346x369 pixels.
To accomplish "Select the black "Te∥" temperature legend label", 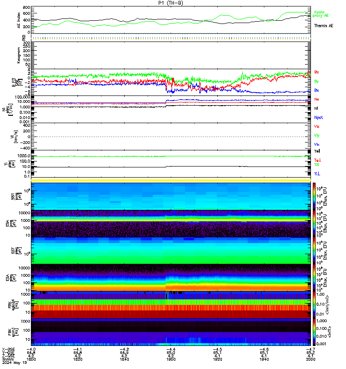I will tap(317, 151).
